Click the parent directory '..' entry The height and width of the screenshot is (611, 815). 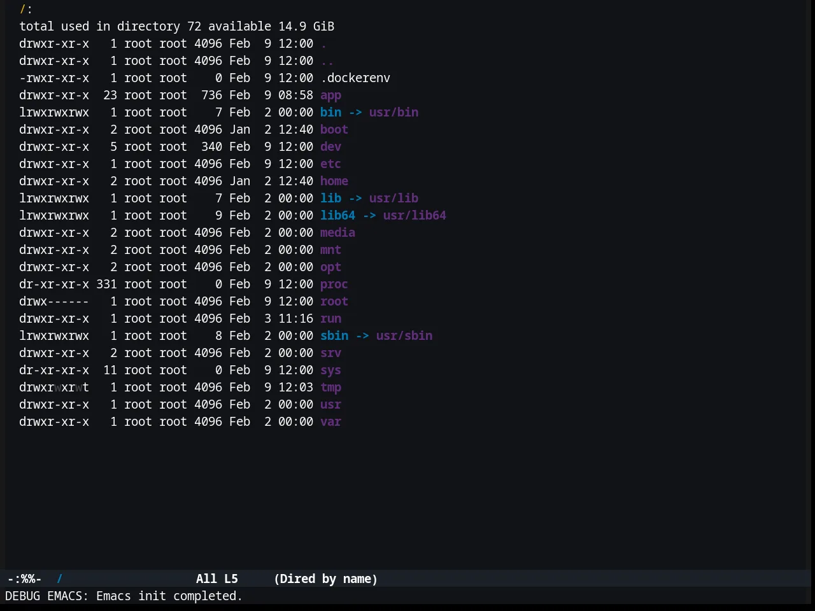tap(327, 60)
